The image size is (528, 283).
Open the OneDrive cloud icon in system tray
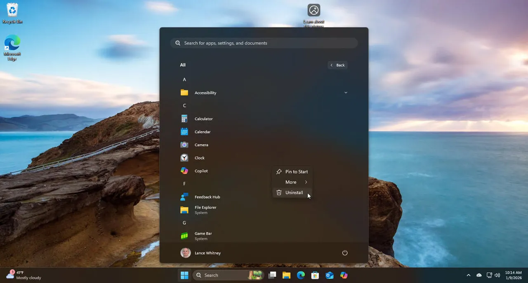pos(479,275)
